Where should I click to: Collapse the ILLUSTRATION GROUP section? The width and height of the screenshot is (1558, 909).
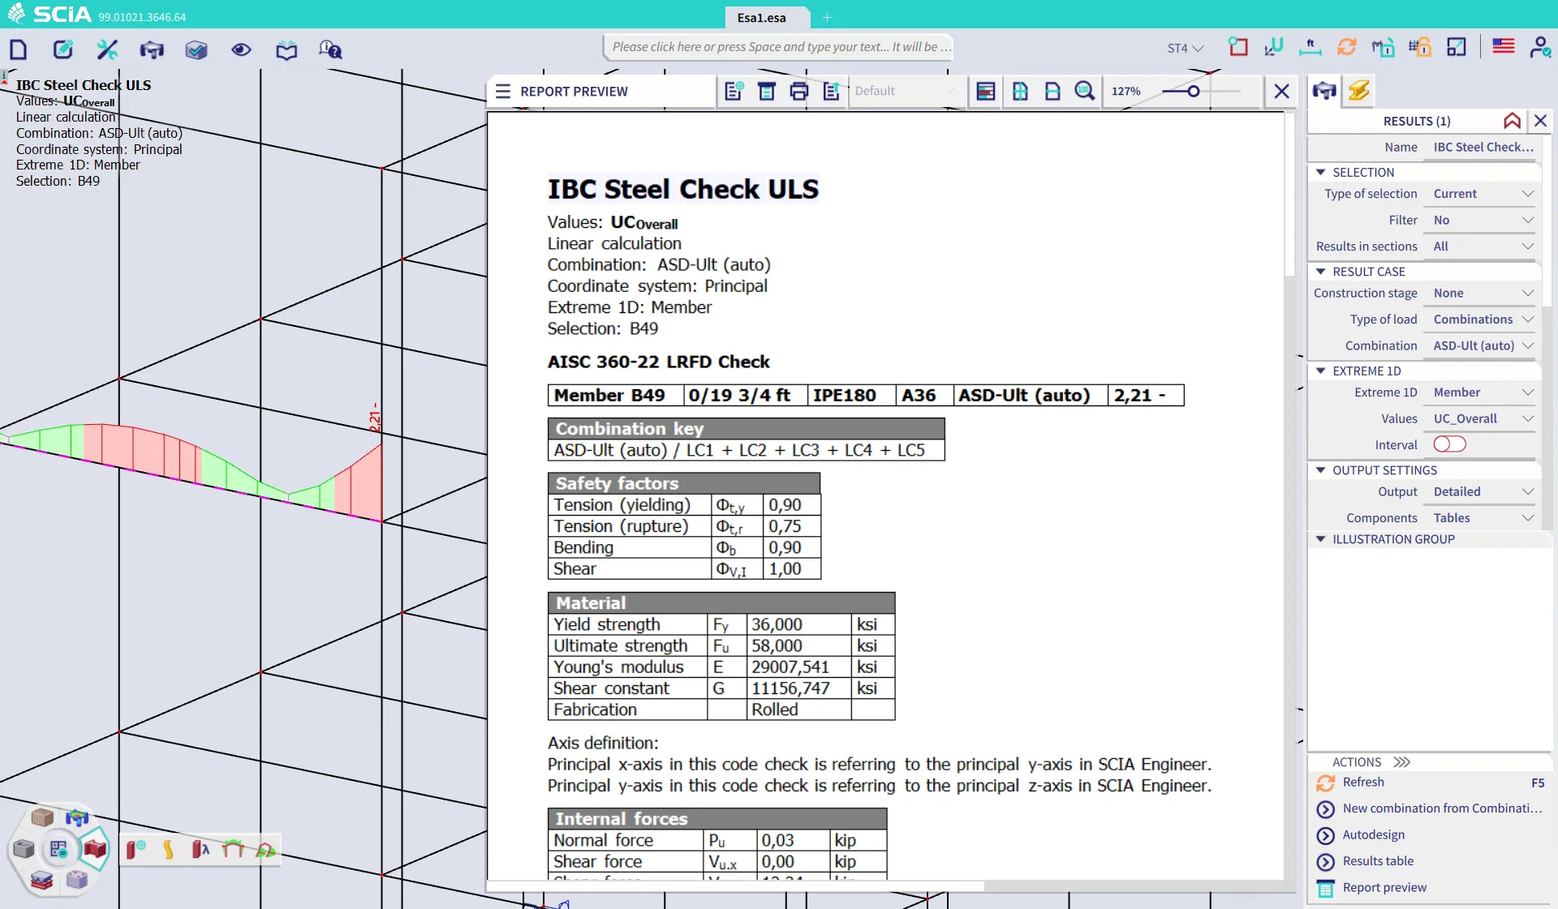coord(1320,539)
